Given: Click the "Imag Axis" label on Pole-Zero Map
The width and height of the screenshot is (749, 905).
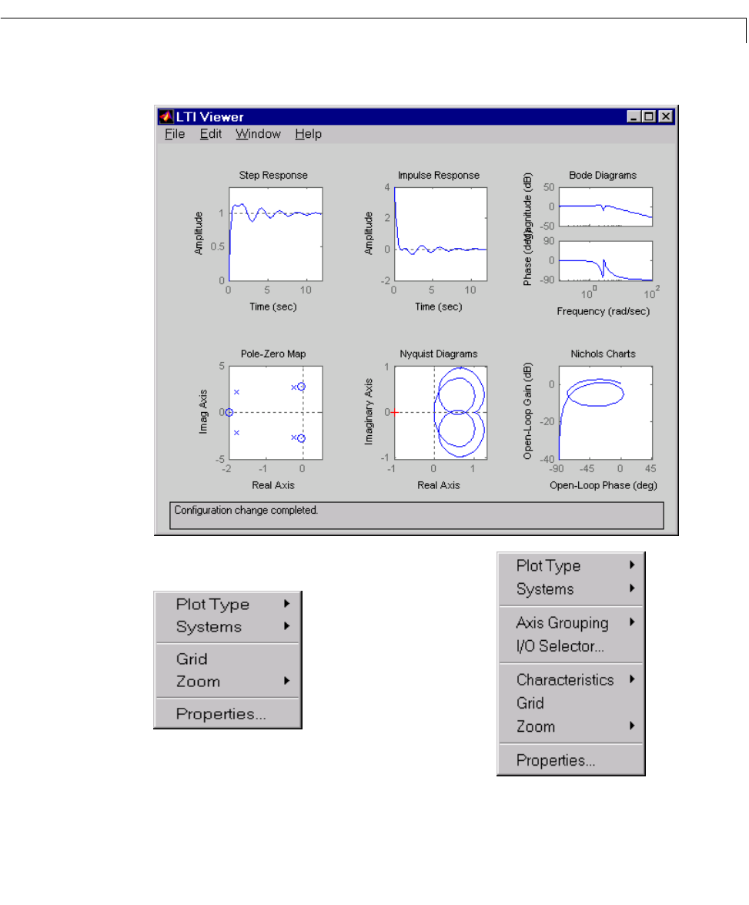Looking at the screenshot, I should point(202,411).
